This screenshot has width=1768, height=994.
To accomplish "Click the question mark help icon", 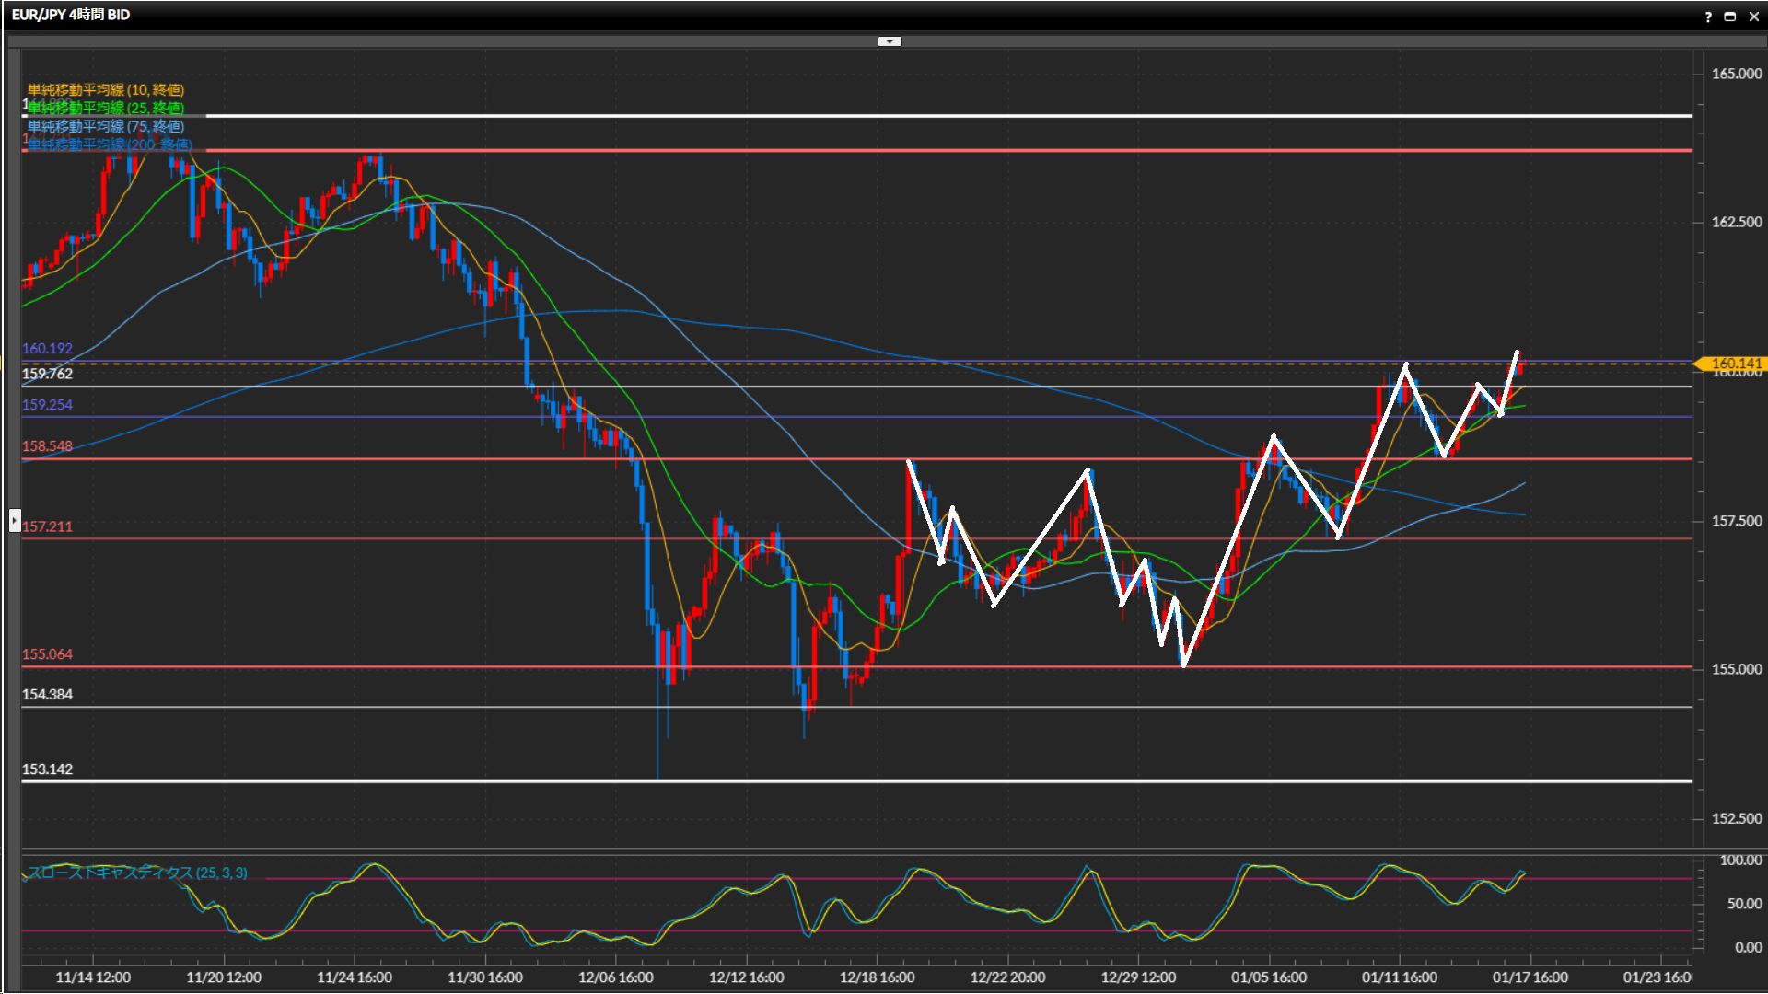I will pyautogui.click(x=1708, y=17).
